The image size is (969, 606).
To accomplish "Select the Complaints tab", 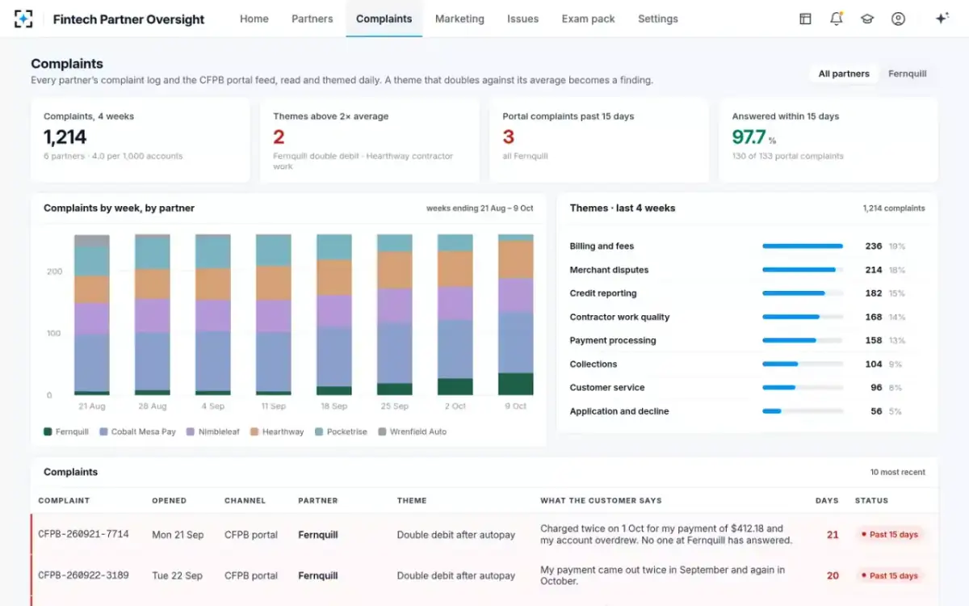I will (384, 19).
